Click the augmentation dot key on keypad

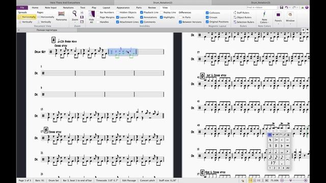click(x=282, y=163)
